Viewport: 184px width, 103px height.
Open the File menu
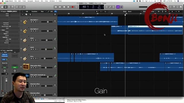(15, 1)
